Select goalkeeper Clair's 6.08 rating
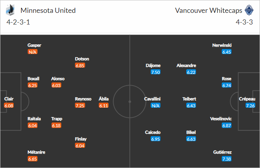260x168 pixels. (x=9, y=105)
